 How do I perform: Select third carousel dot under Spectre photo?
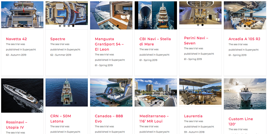click(69, 26)
